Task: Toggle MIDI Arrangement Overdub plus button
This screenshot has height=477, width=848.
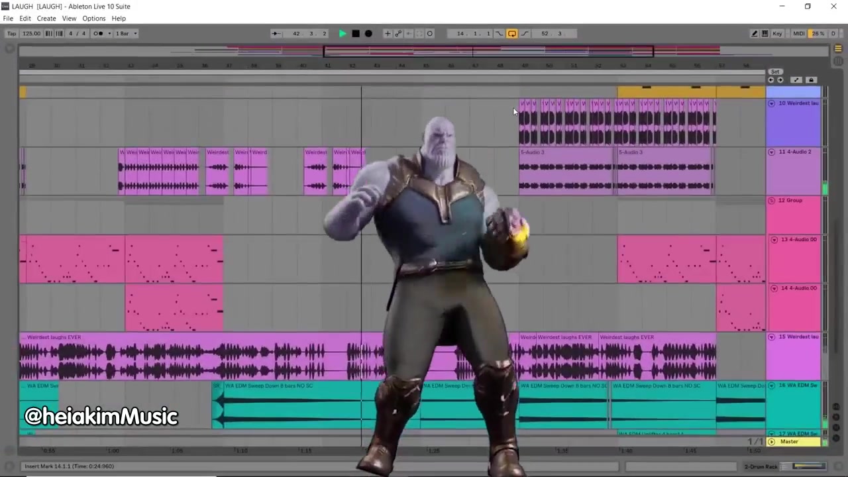Action: (388, 34)
